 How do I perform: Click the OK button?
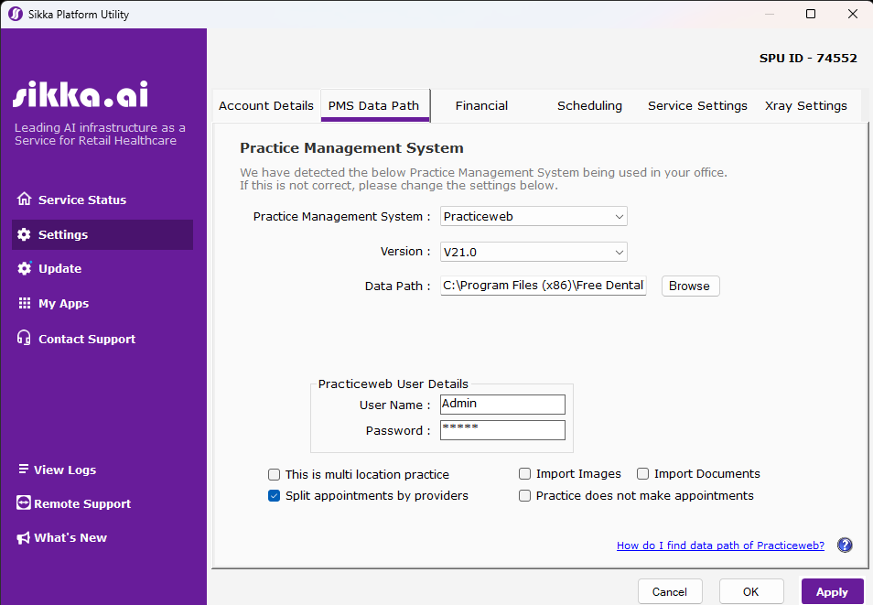[751, 591]
